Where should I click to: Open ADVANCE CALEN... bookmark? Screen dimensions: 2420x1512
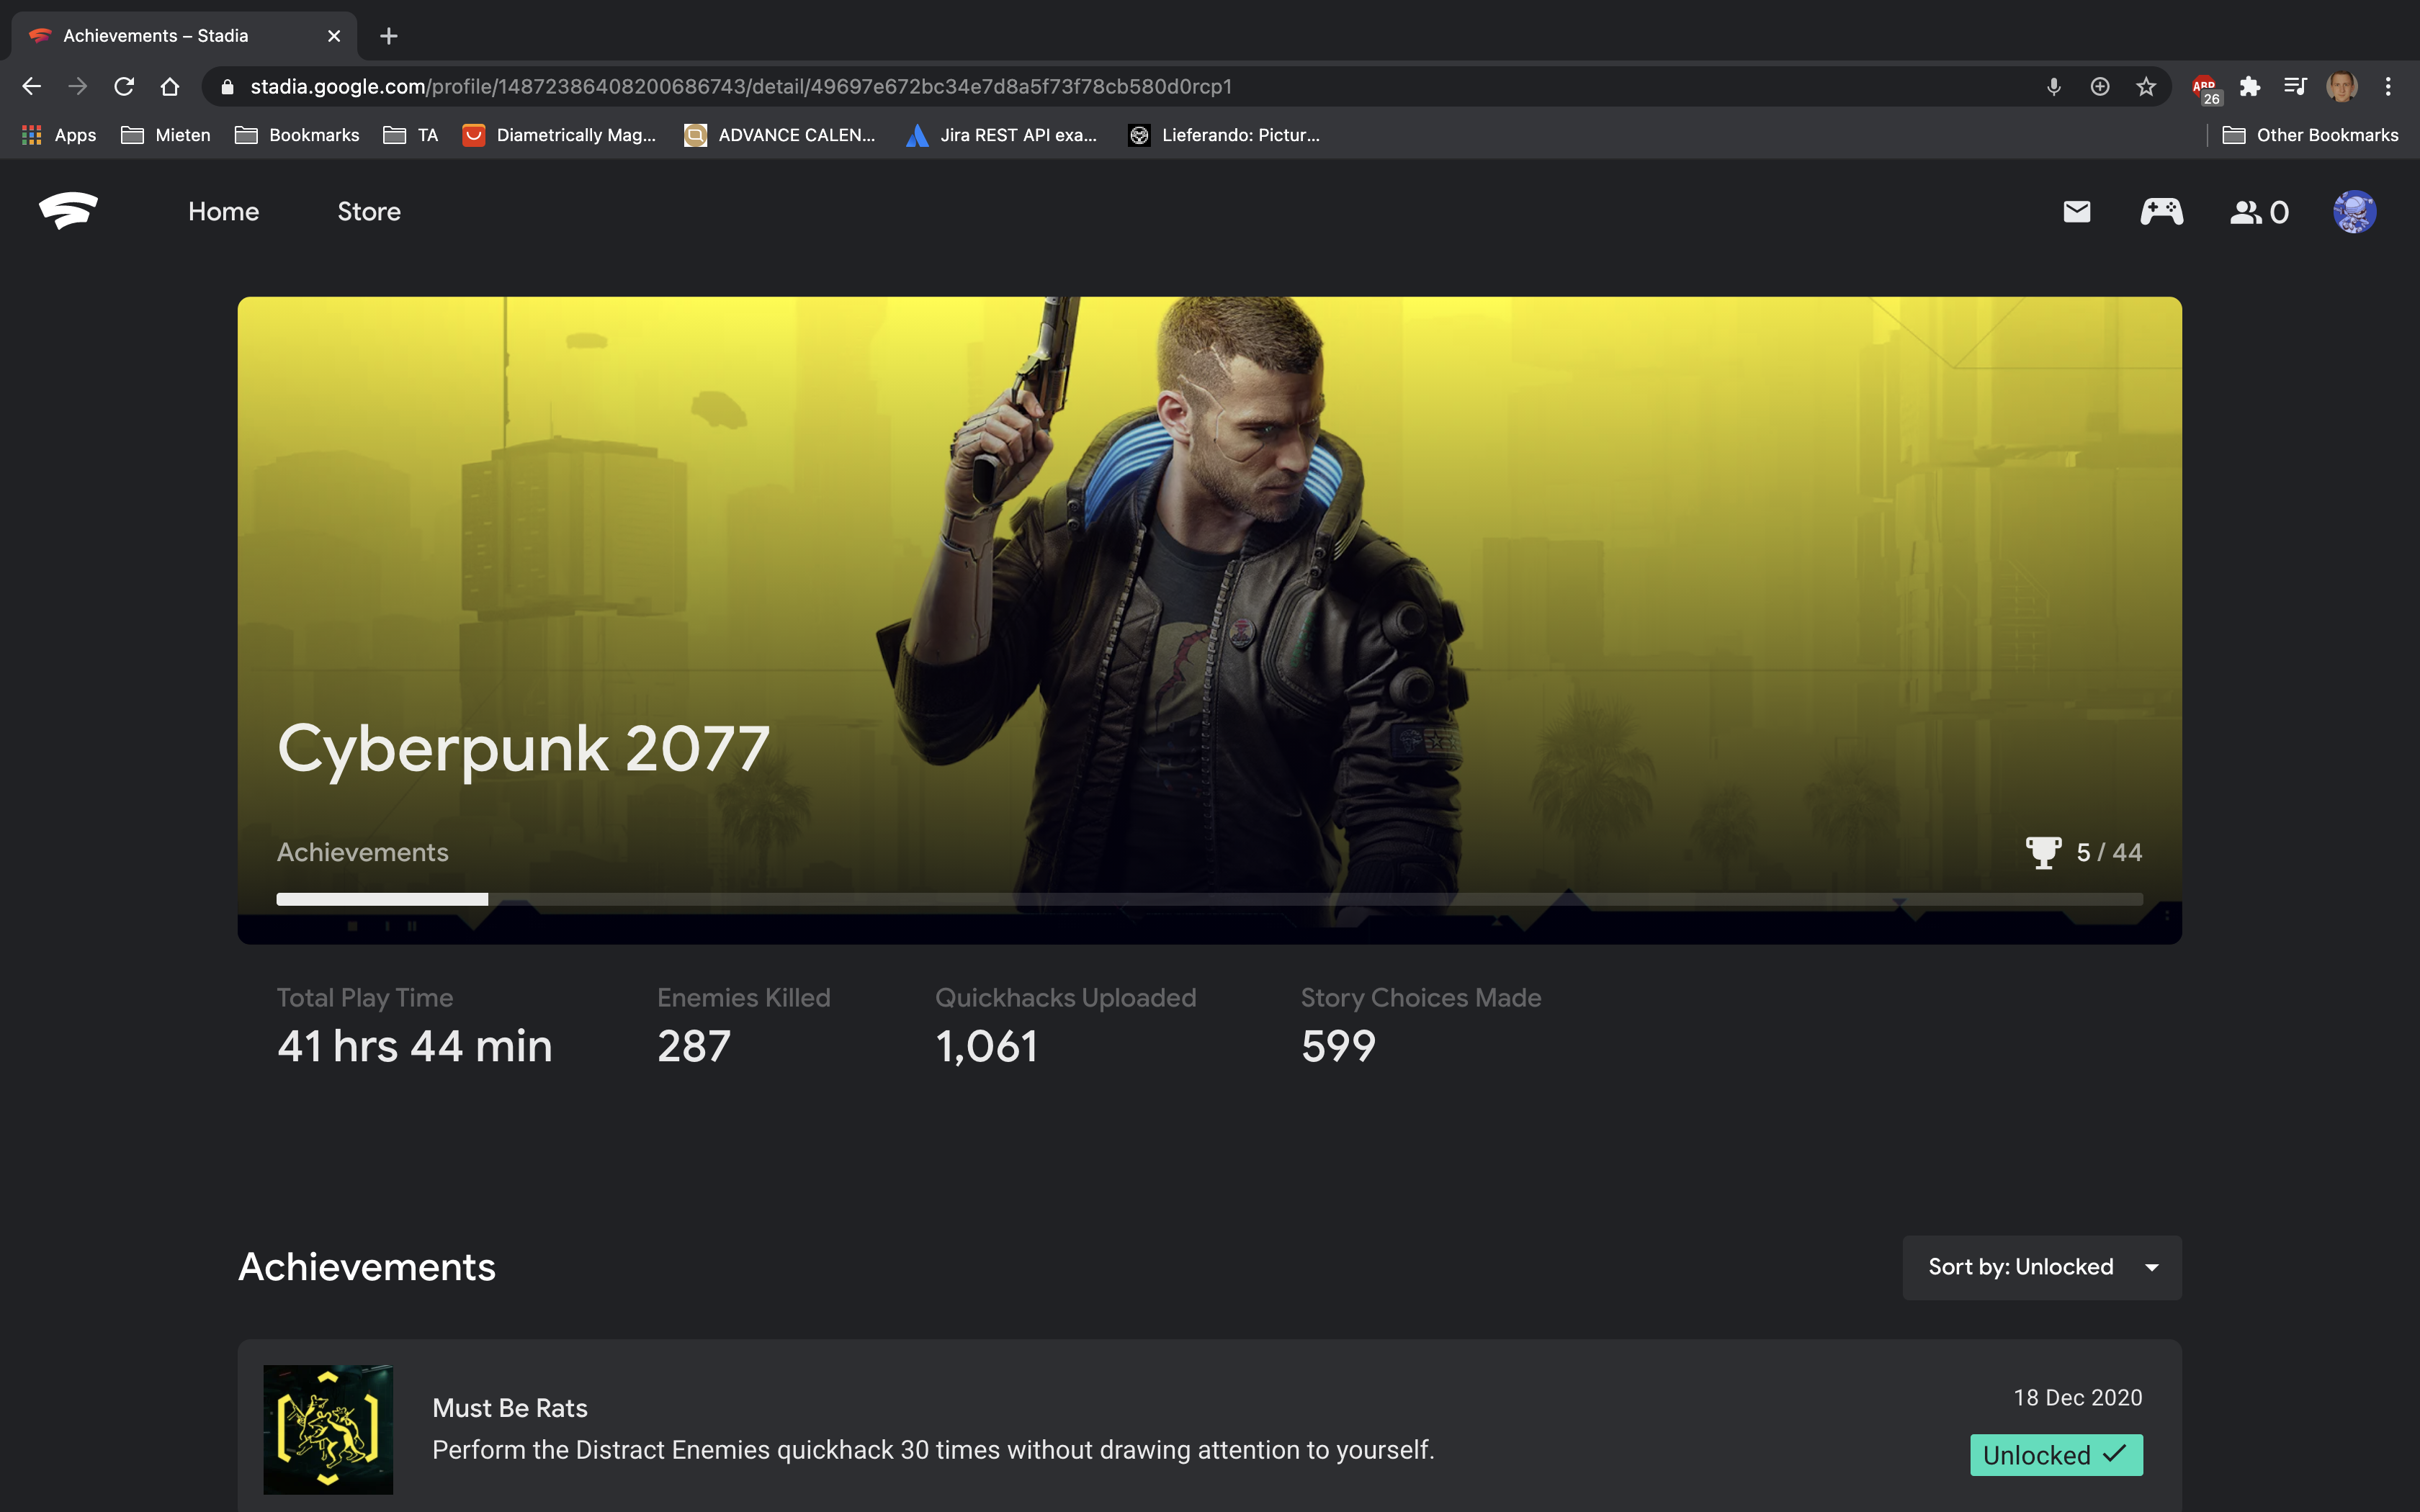point(780,135)
